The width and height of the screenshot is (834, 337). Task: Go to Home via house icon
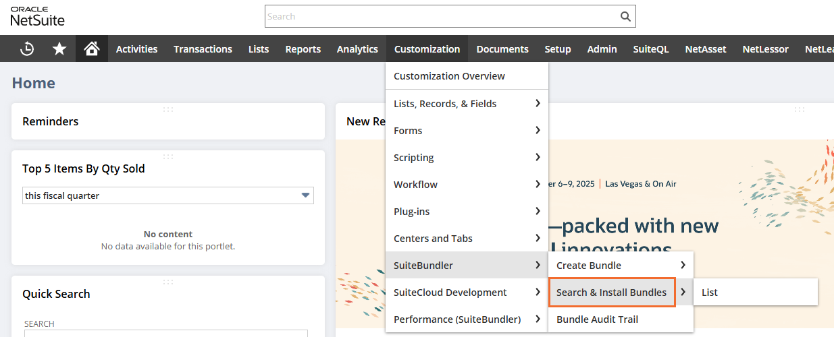(x=92, y=49)
